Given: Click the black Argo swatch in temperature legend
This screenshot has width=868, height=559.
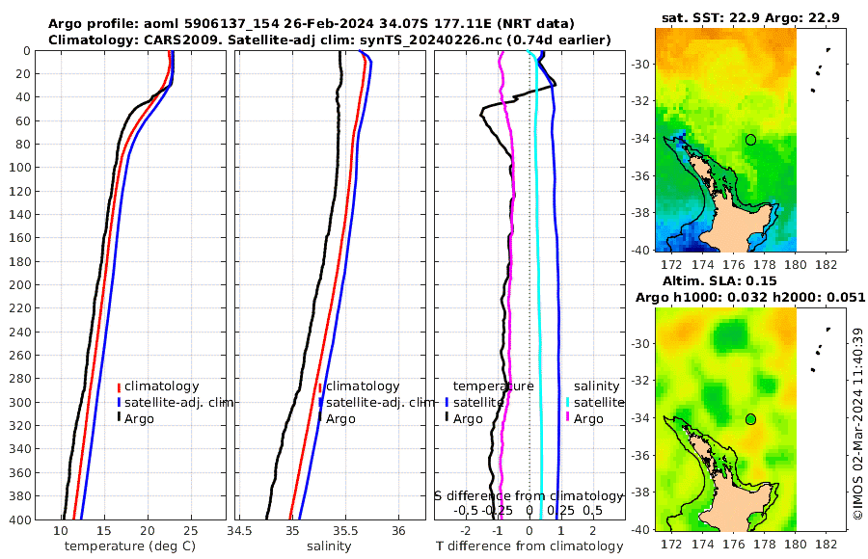Looking at the screenshot, I should (x=119, y=418).
